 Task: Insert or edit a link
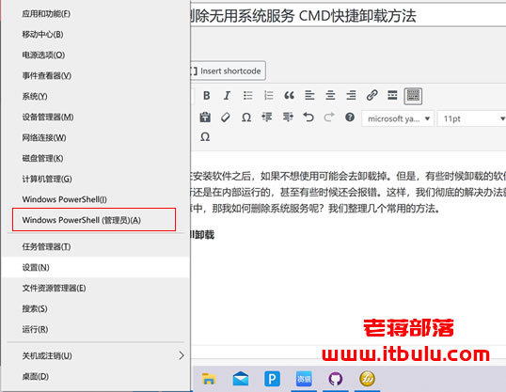click(372, 96)
